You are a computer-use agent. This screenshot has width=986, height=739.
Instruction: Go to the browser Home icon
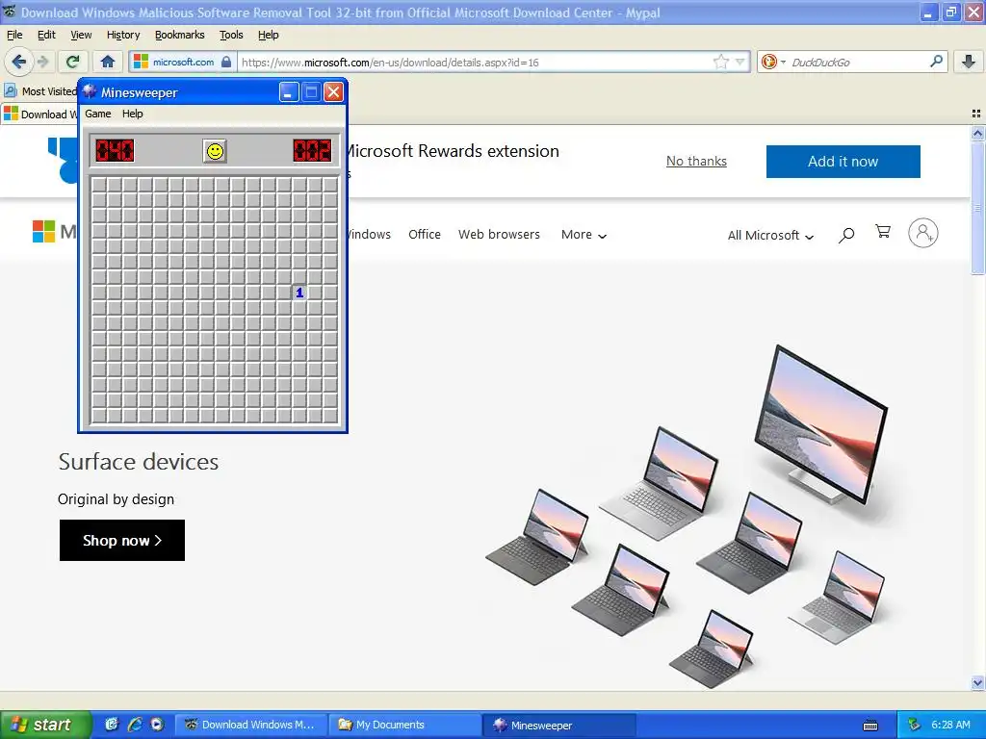108,62
